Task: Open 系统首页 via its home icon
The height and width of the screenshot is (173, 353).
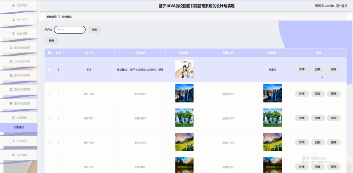Action: pos(14,5)
